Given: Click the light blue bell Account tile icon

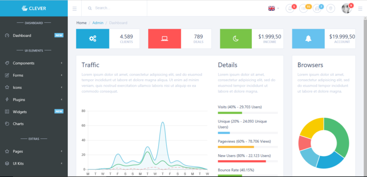Looking at the screenshot, I should click(x=308, y=39).
